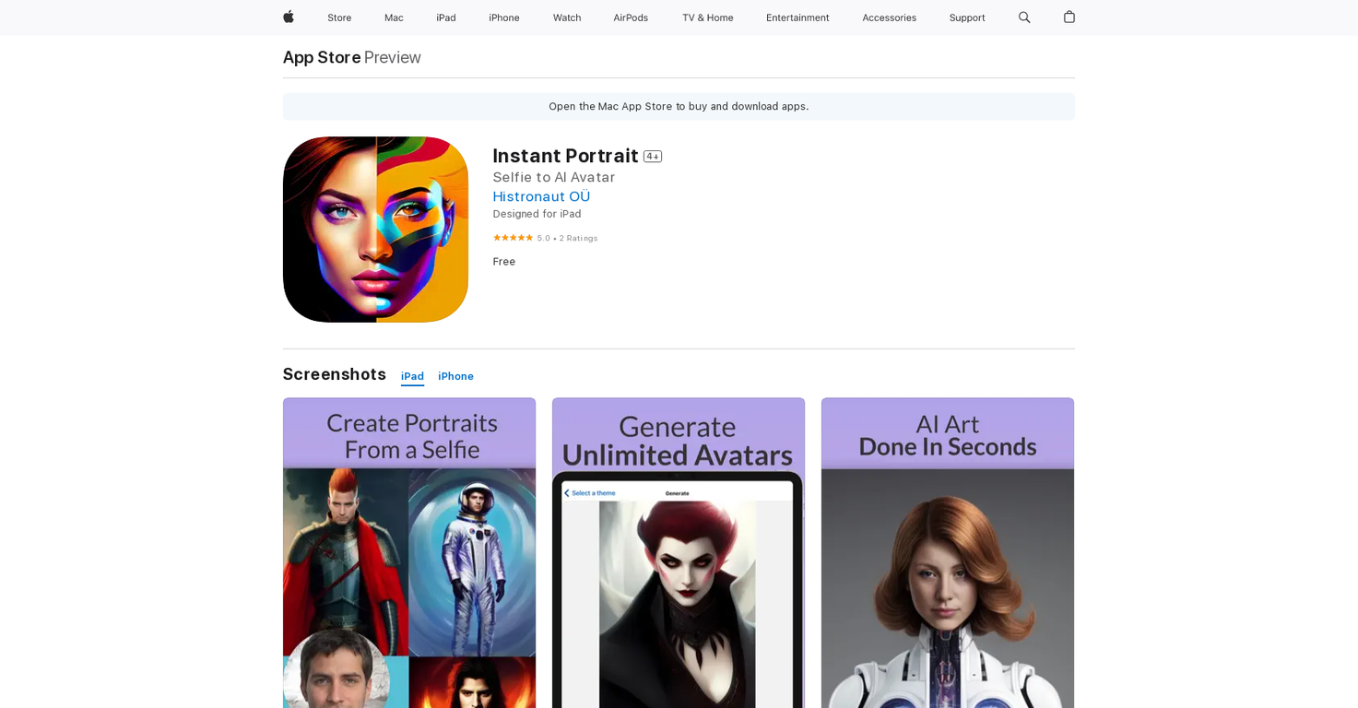1358x708 pixels.
Task: Click the five-star rating icons
Action: (x=513, y=238)
